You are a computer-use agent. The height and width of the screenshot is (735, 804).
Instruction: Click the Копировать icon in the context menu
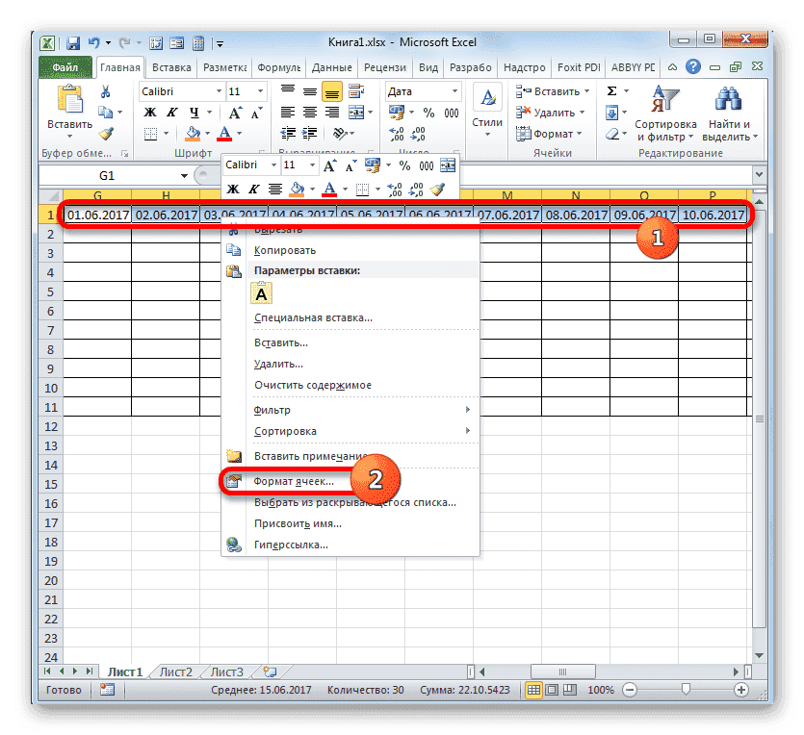point(233,249)
